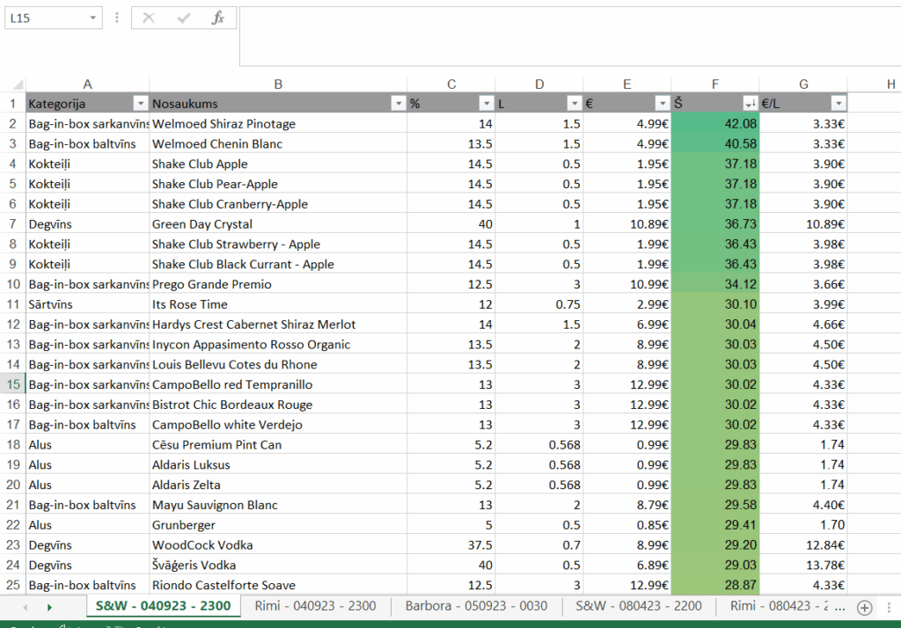Screen dimensions: 901x628
Task: Open sheet tab options vertical dots
Action: 889,607
